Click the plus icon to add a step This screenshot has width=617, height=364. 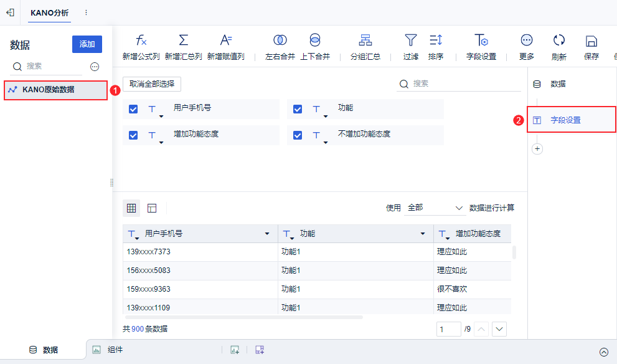(x=537, y=149)
